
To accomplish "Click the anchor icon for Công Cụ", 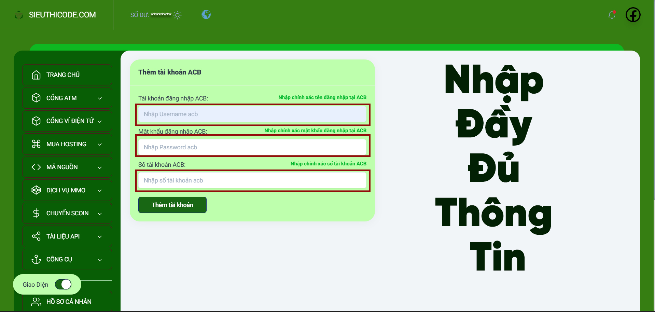I will click(x=36, y=259).
